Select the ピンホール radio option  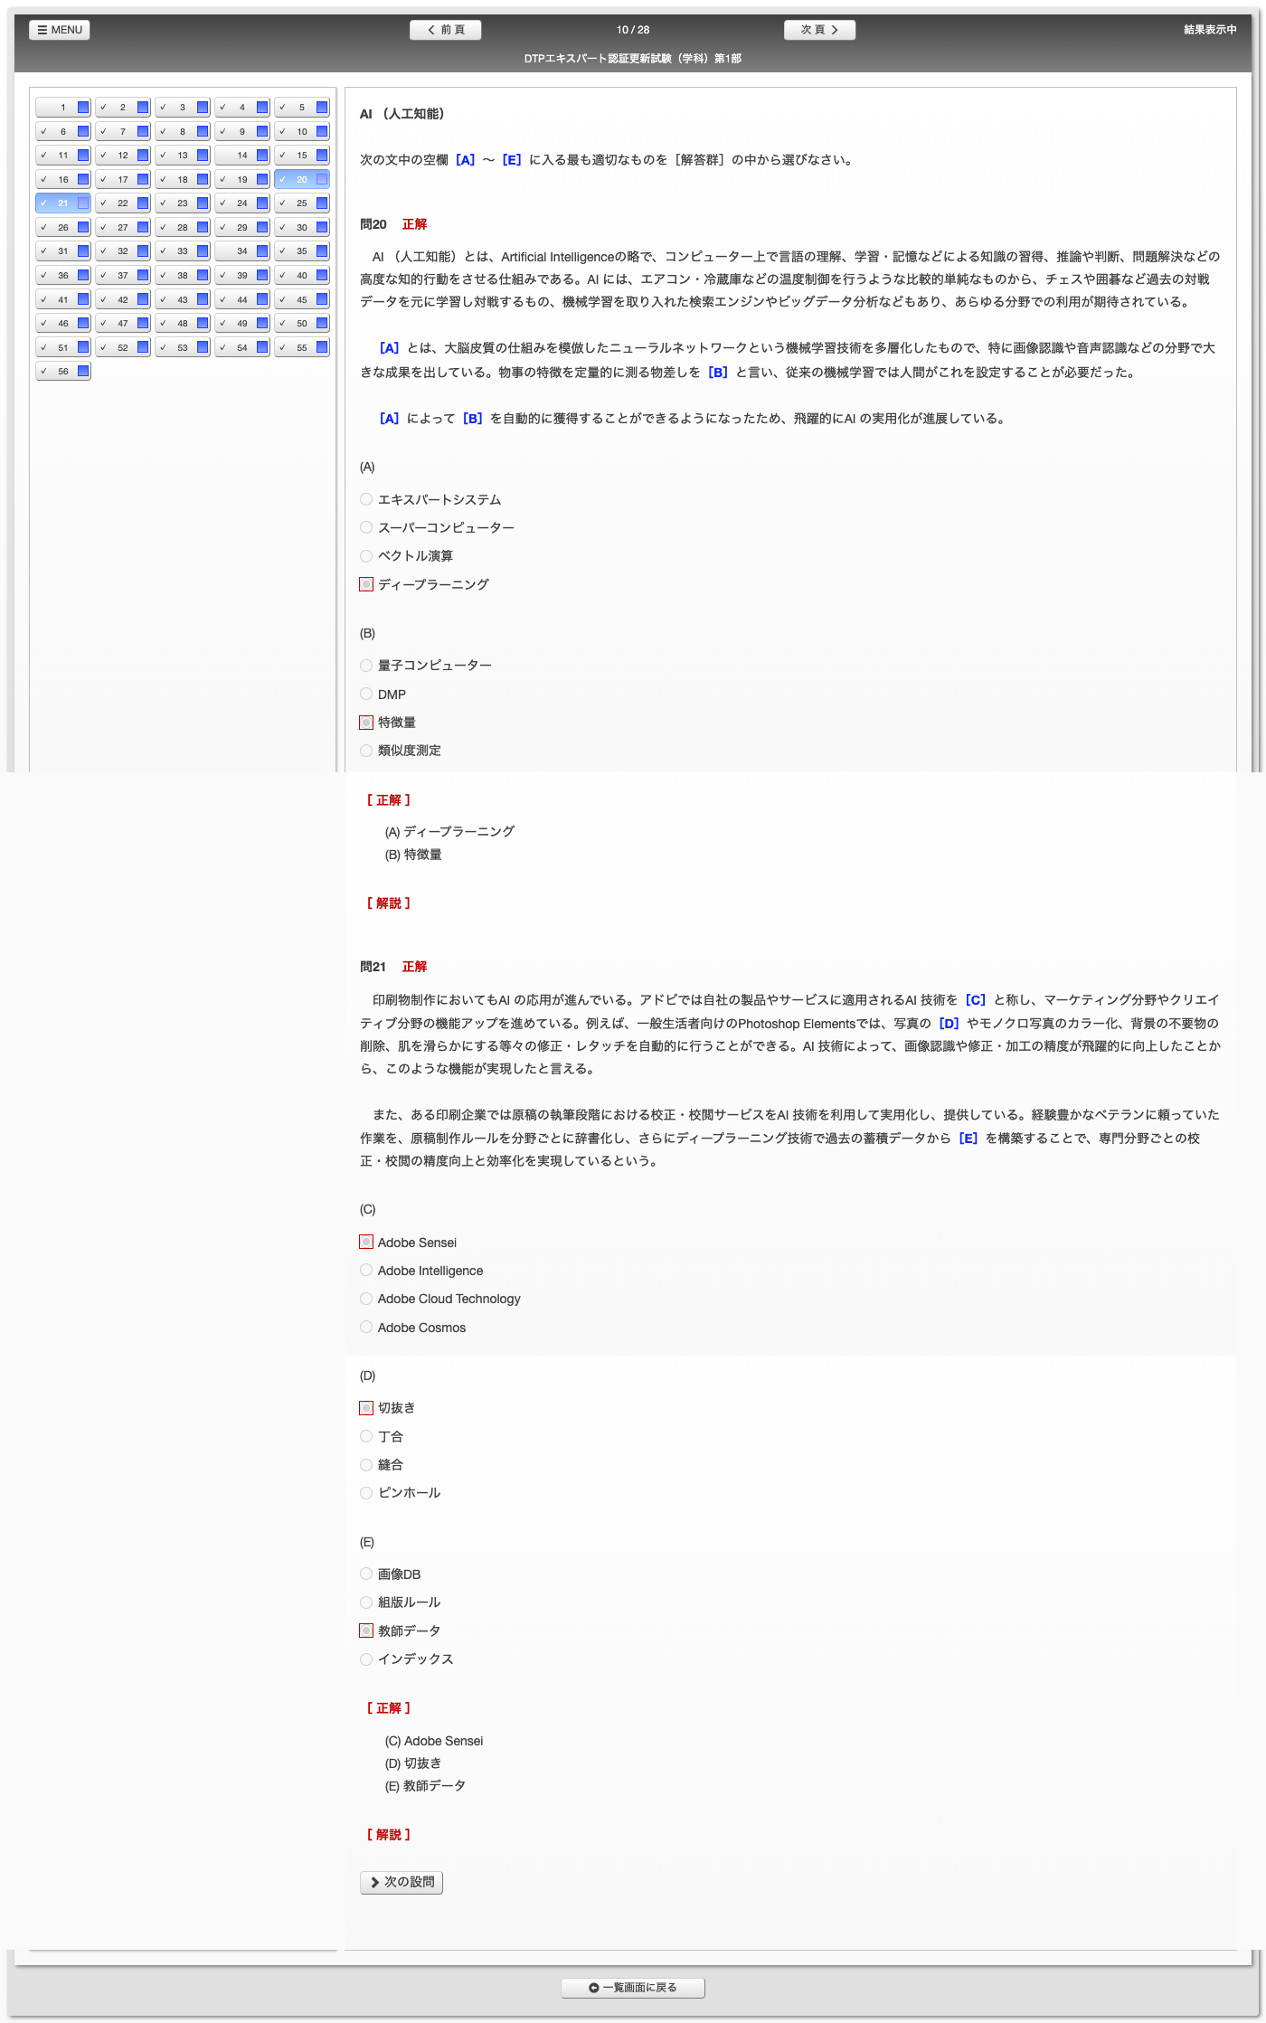(366, 1493)
